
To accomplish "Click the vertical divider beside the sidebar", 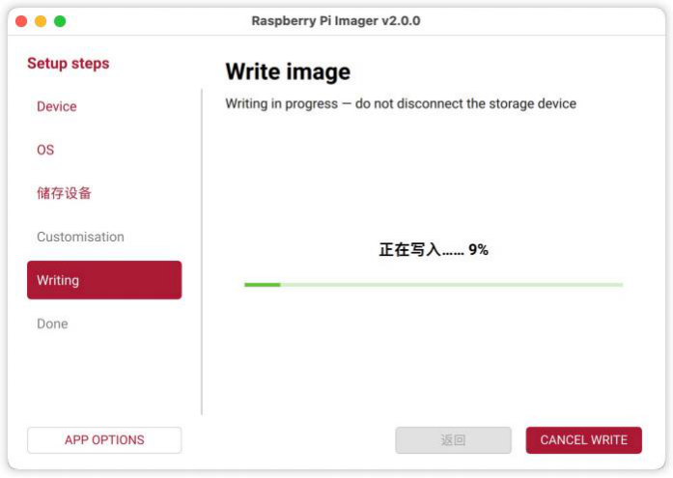I will 202,251.
